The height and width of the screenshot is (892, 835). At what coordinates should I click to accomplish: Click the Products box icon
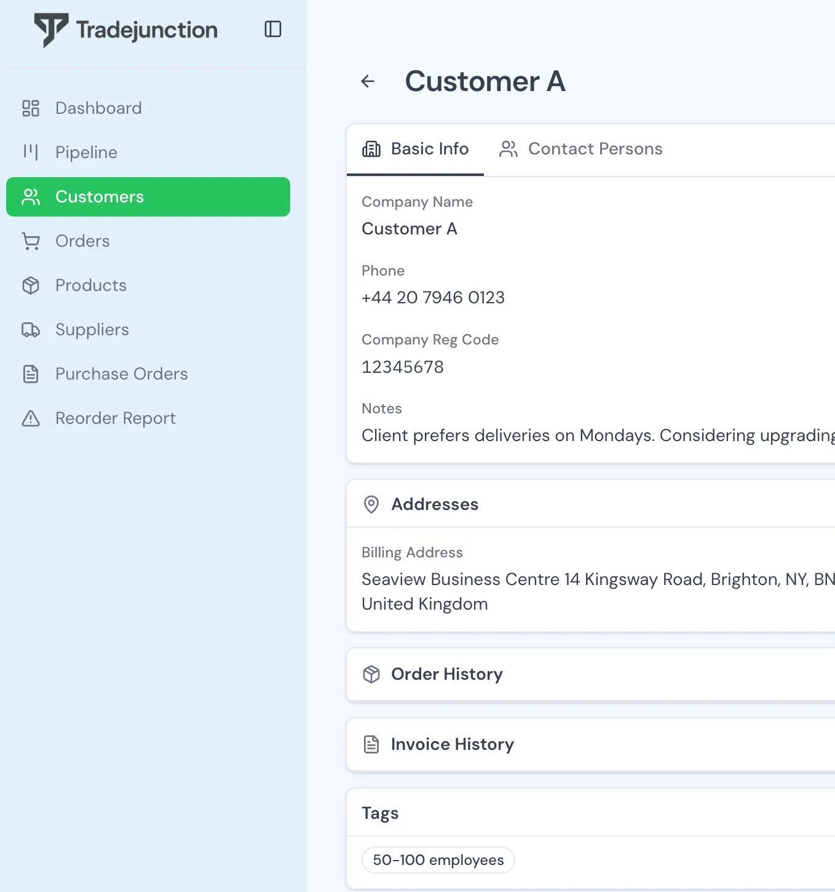tap(31, 285)
